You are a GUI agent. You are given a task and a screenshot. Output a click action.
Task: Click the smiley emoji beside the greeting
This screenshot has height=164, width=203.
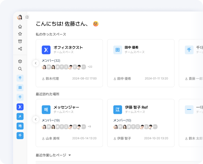click(x=96, y=24)
